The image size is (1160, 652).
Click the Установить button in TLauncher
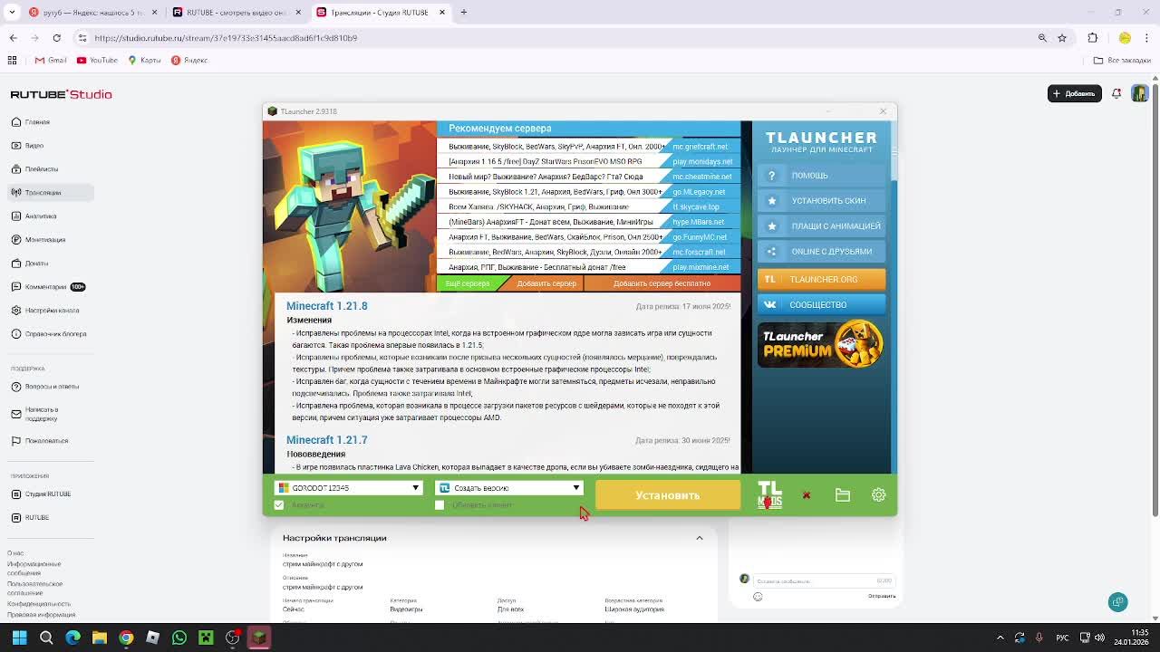point(667,495)
